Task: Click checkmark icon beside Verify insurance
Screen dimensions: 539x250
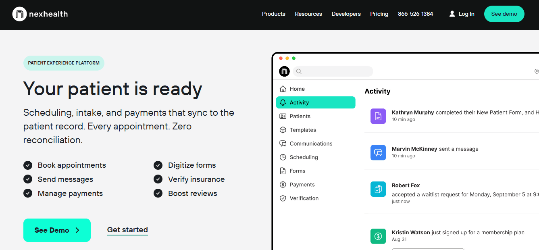Action: pyautogui.click(x=158, y=179)
